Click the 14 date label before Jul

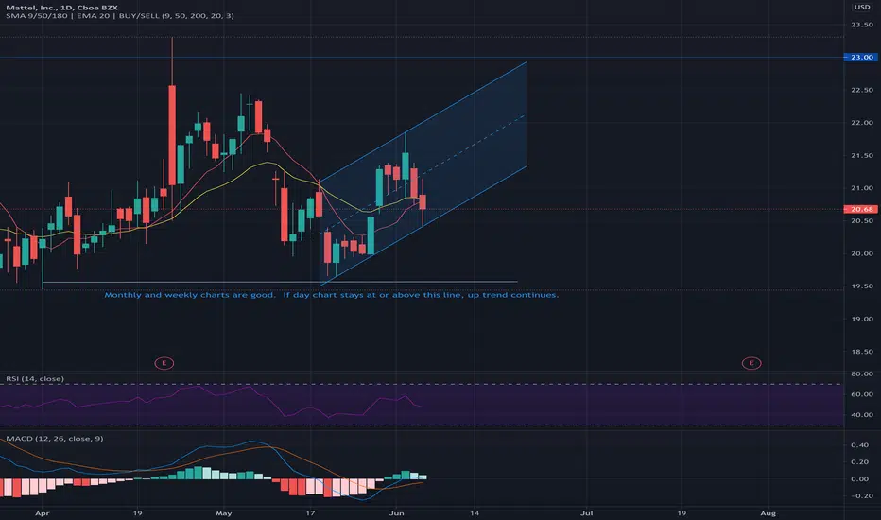click(475, 513)
